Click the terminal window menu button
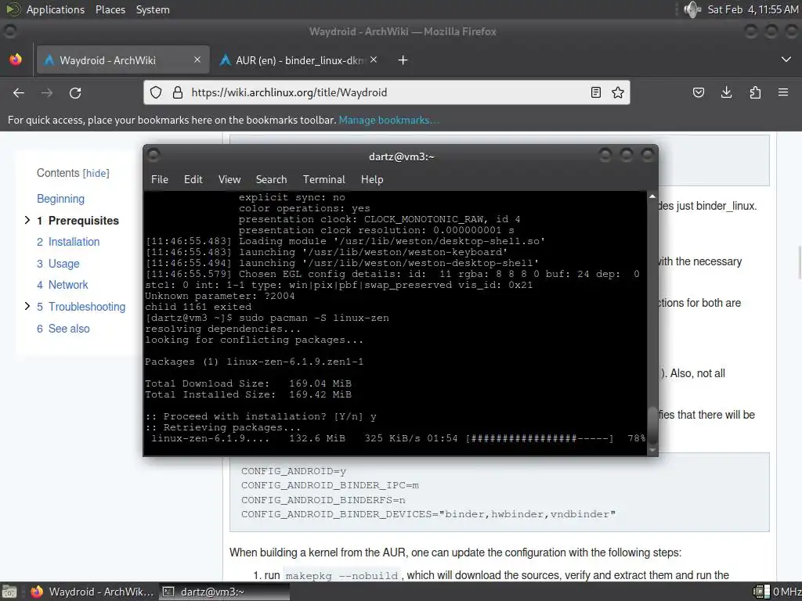802x601 pixels. point(154,155)
